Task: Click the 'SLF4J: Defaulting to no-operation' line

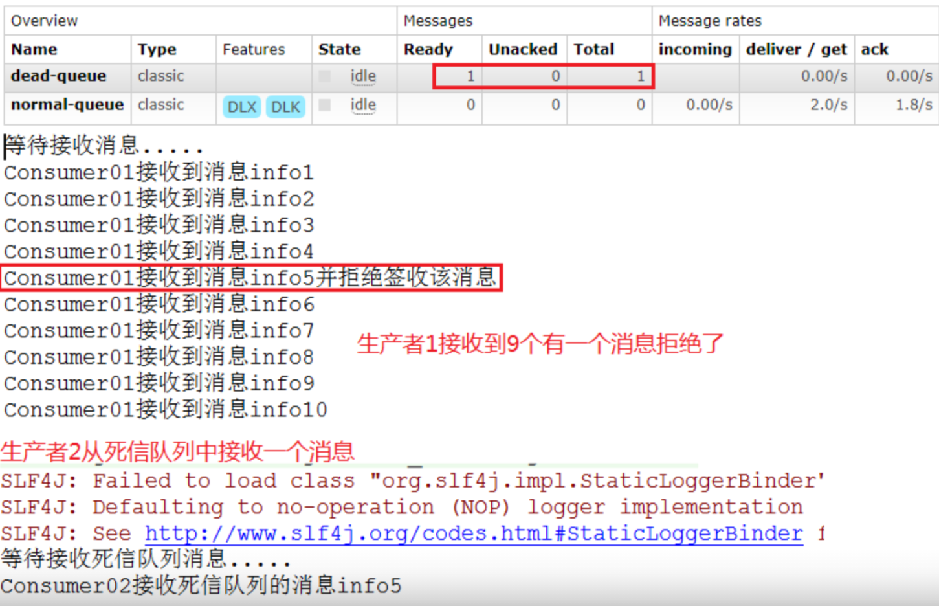Action: pos(402,507)
